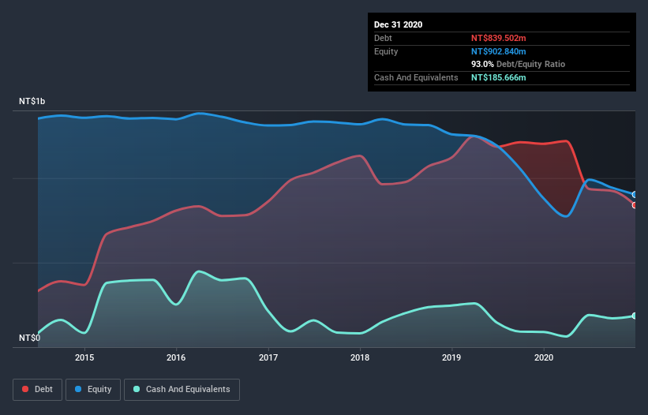Toggle Cash And Equivalents legend button
Viewport: 648px width, 415px height.
click(182, 390)
